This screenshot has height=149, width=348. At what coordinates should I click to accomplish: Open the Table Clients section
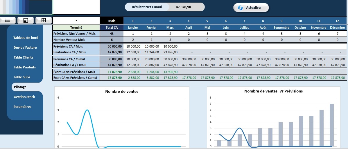[x=23, y=57]
